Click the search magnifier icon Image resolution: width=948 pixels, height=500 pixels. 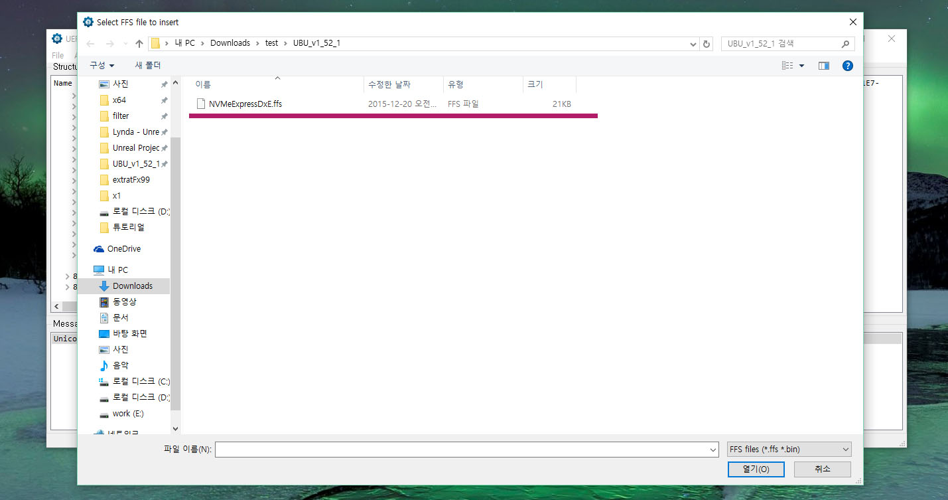(845, 44)
